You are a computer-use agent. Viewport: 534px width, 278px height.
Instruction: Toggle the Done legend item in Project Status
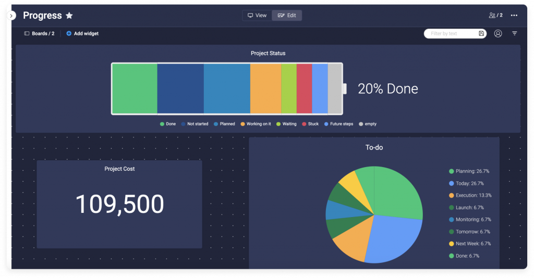click(x=168, y=124)
